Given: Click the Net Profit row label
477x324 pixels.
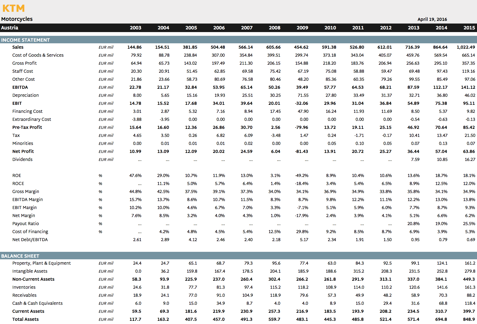Looking at the screenshot, I should [23, 151].
